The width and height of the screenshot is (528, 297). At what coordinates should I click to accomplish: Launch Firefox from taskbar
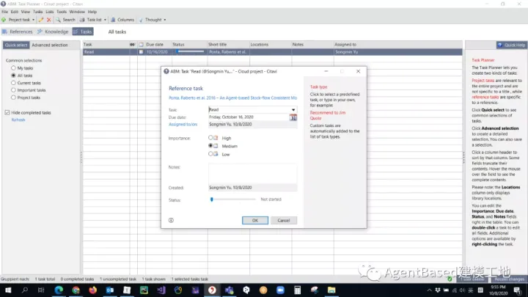pyautogui.click(x=92, y=290)
